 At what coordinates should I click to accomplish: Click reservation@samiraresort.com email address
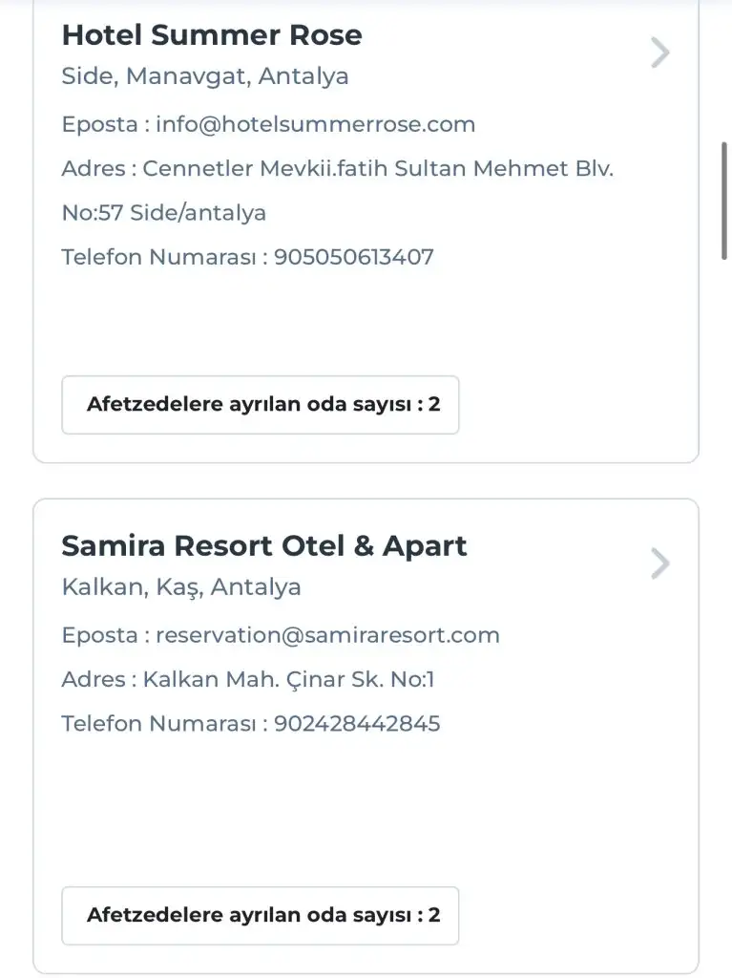click(x=327, y=635)
